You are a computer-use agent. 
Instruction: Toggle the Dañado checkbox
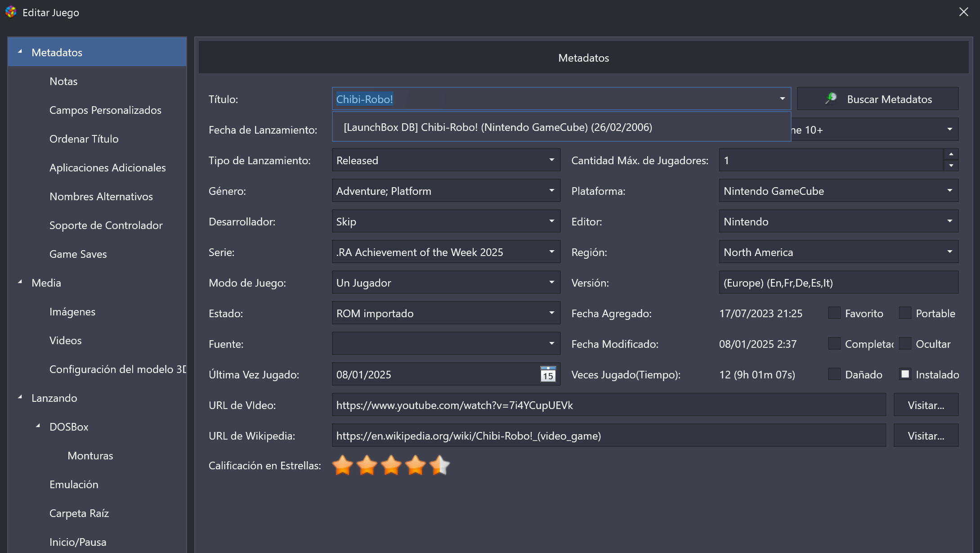pyautogui.click(x=834, y=374)
